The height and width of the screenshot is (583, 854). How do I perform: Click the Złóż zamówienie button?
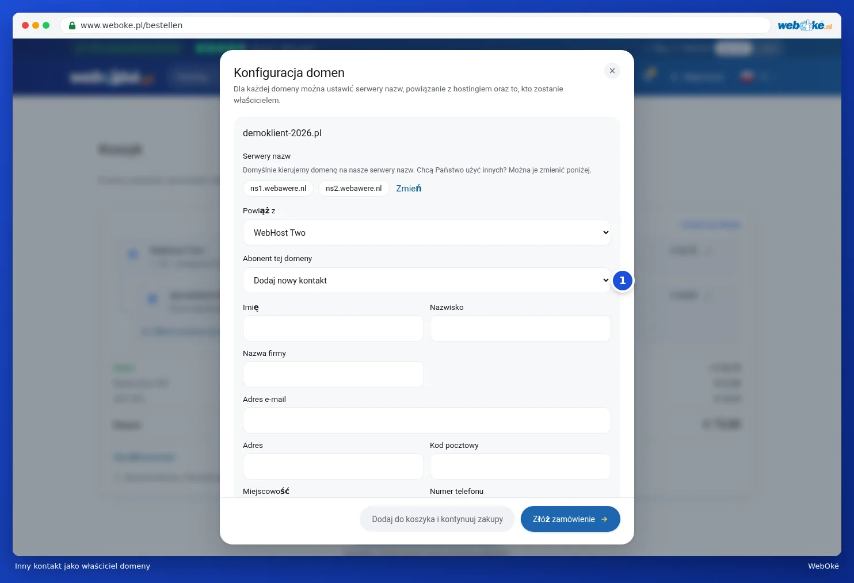(x=570, y=519)
